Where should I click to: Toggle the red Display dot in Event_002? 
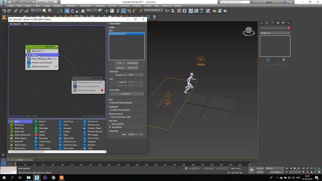102,90
